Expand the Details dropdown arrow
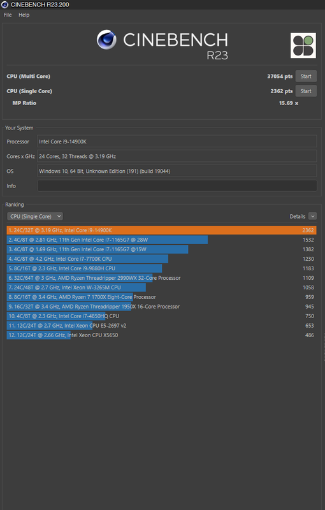The height and width of the screenshot is (510, 325). [x=312, y=216]
